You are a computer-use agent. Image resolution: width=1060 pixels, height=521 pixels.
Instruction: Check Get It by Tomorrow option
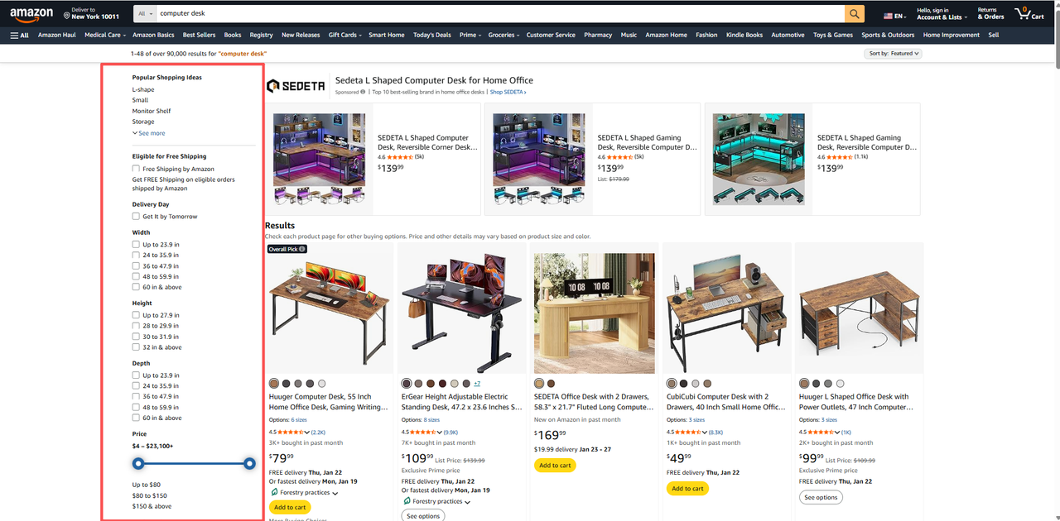coord(136,216)
